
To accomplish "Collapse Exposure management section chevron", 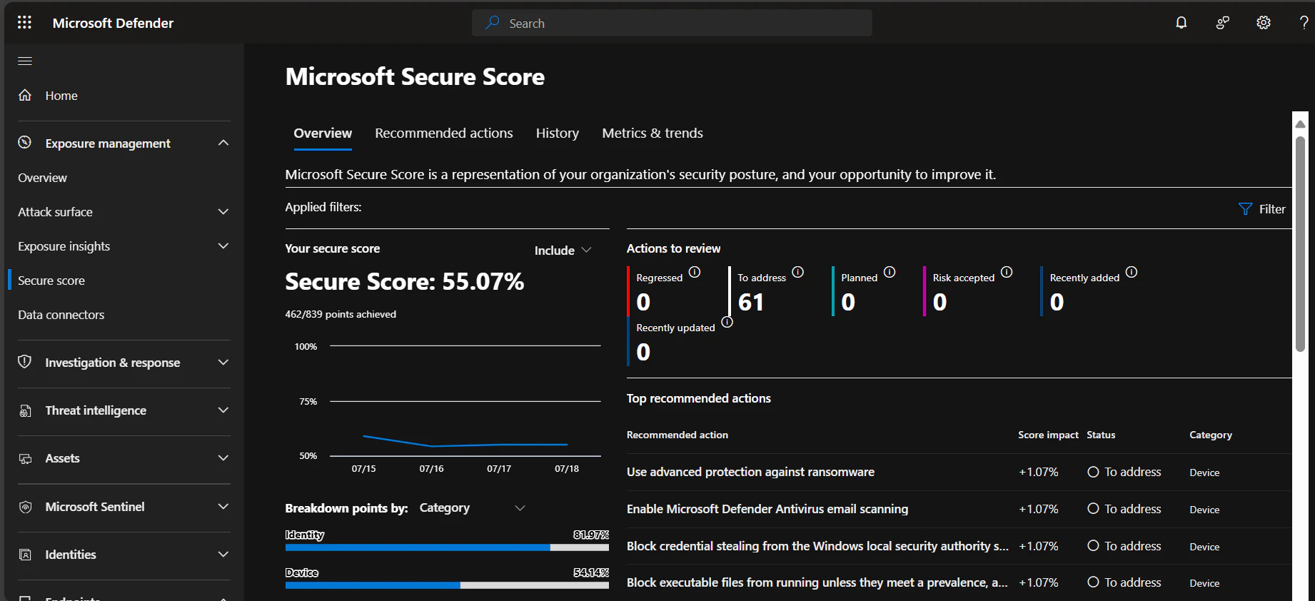I will pos(223,143).
